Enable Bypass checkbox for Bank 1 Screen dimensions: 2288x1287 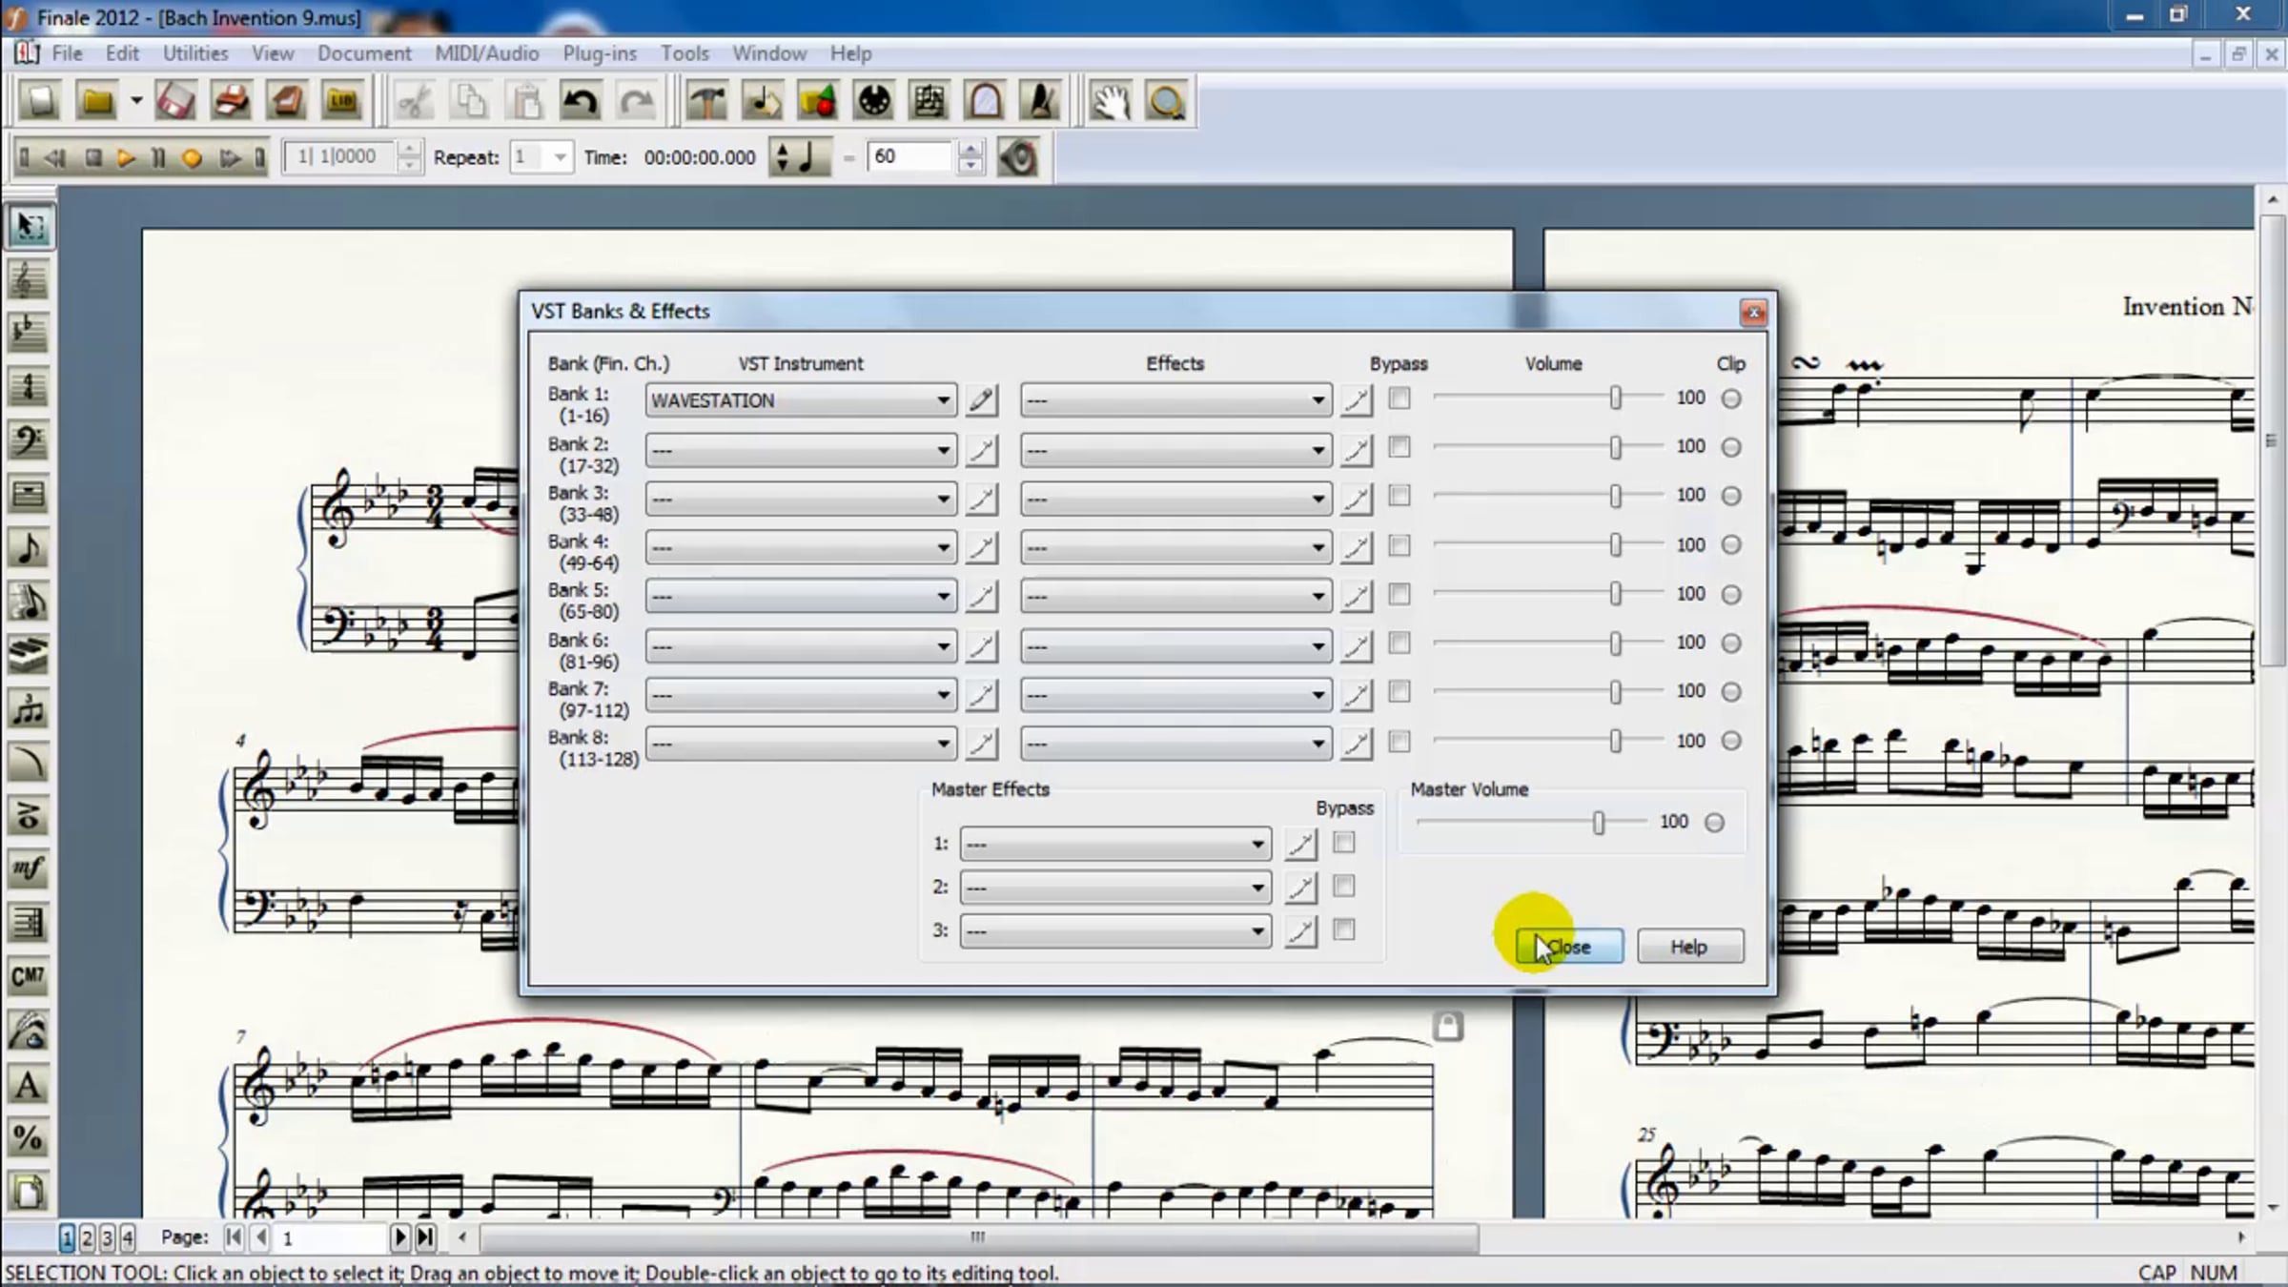[1399, 398]
